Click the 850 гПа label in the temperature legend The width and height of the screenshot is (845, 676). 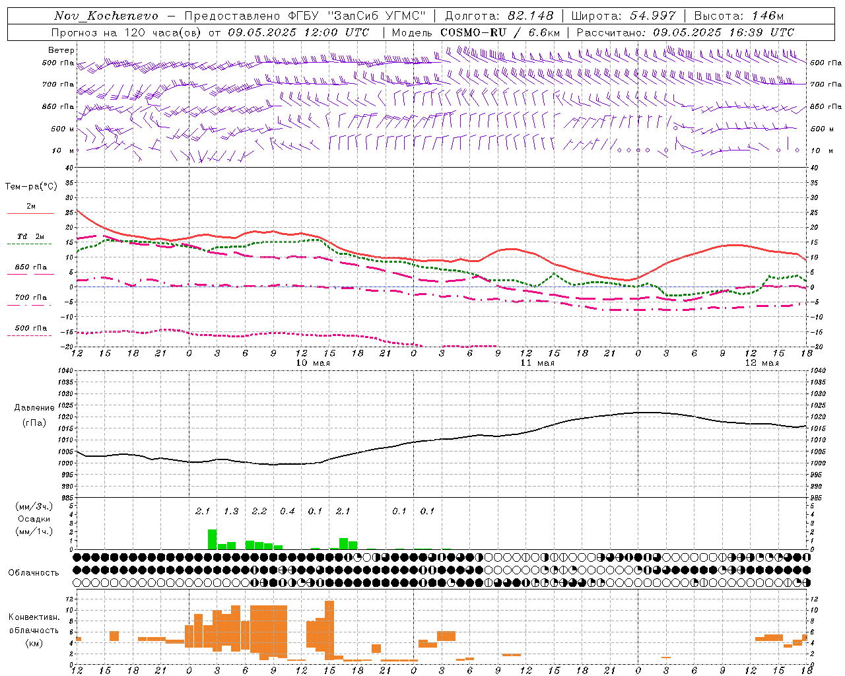point(31,267)
